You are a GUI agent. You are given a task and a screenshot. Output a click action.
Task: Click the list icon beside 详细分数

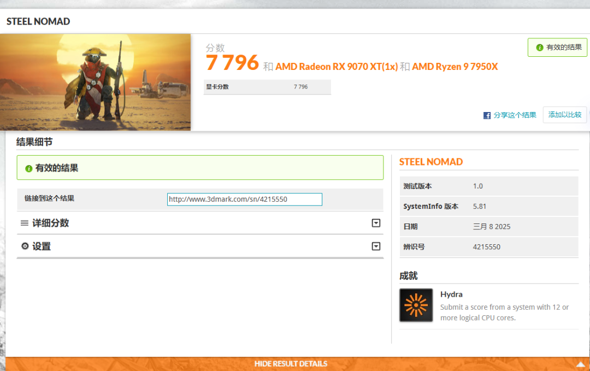click(25, 223)
